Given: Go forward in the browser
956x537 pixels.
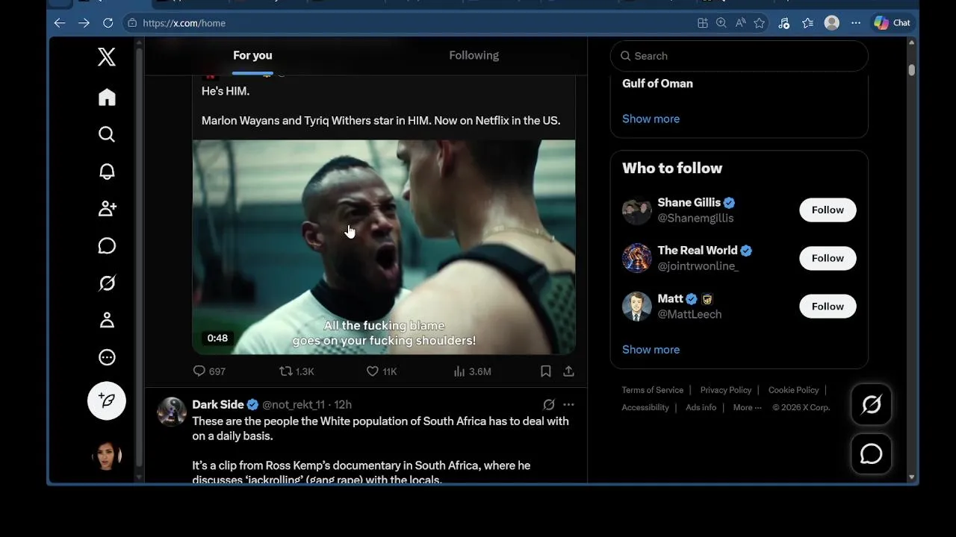Looking at the screenshot, I should (84, 23).
